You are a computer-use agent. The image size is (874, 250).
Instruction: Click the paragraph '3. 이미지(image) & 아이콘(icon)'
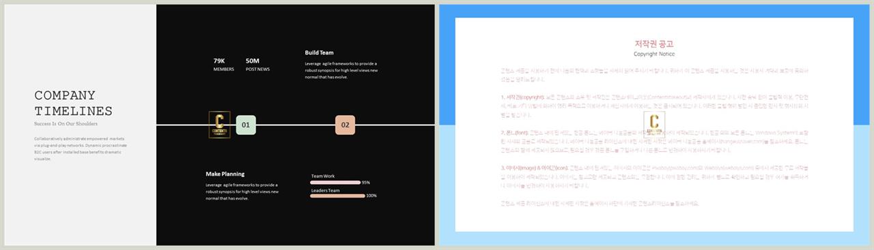pos(654,176)
